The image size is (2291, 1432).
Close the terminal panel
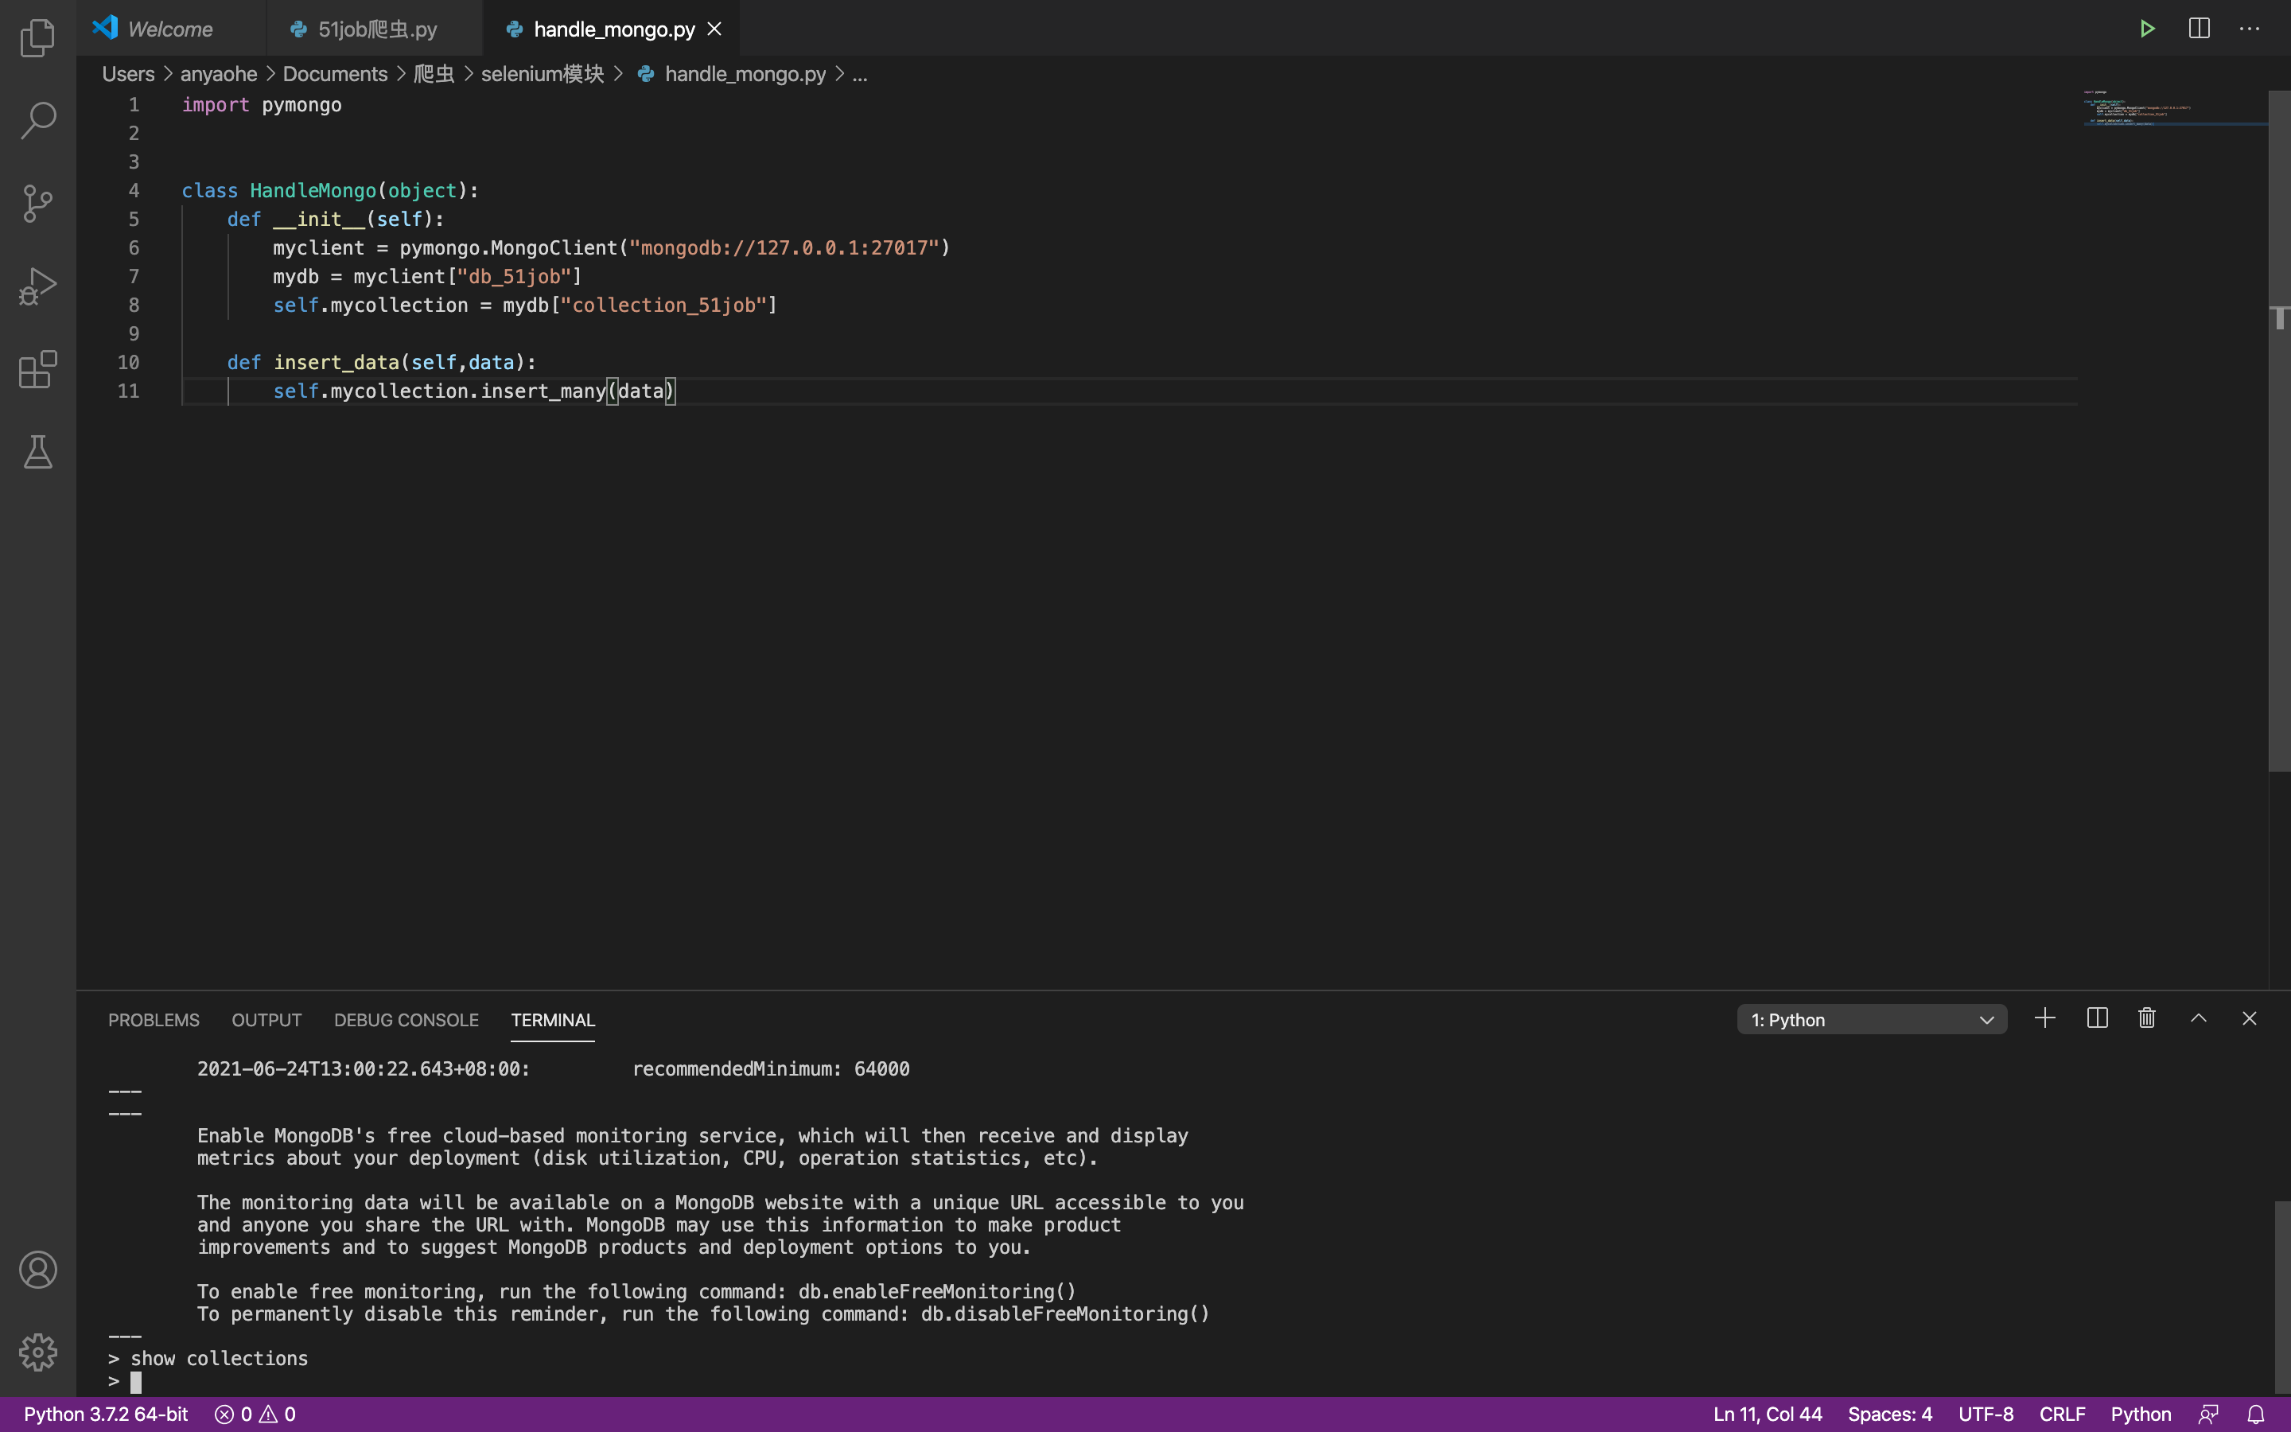coord(2250,1018)
